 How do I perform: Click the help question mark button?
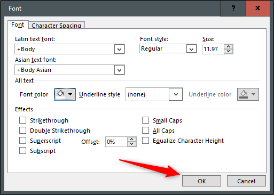coord(233,8)
